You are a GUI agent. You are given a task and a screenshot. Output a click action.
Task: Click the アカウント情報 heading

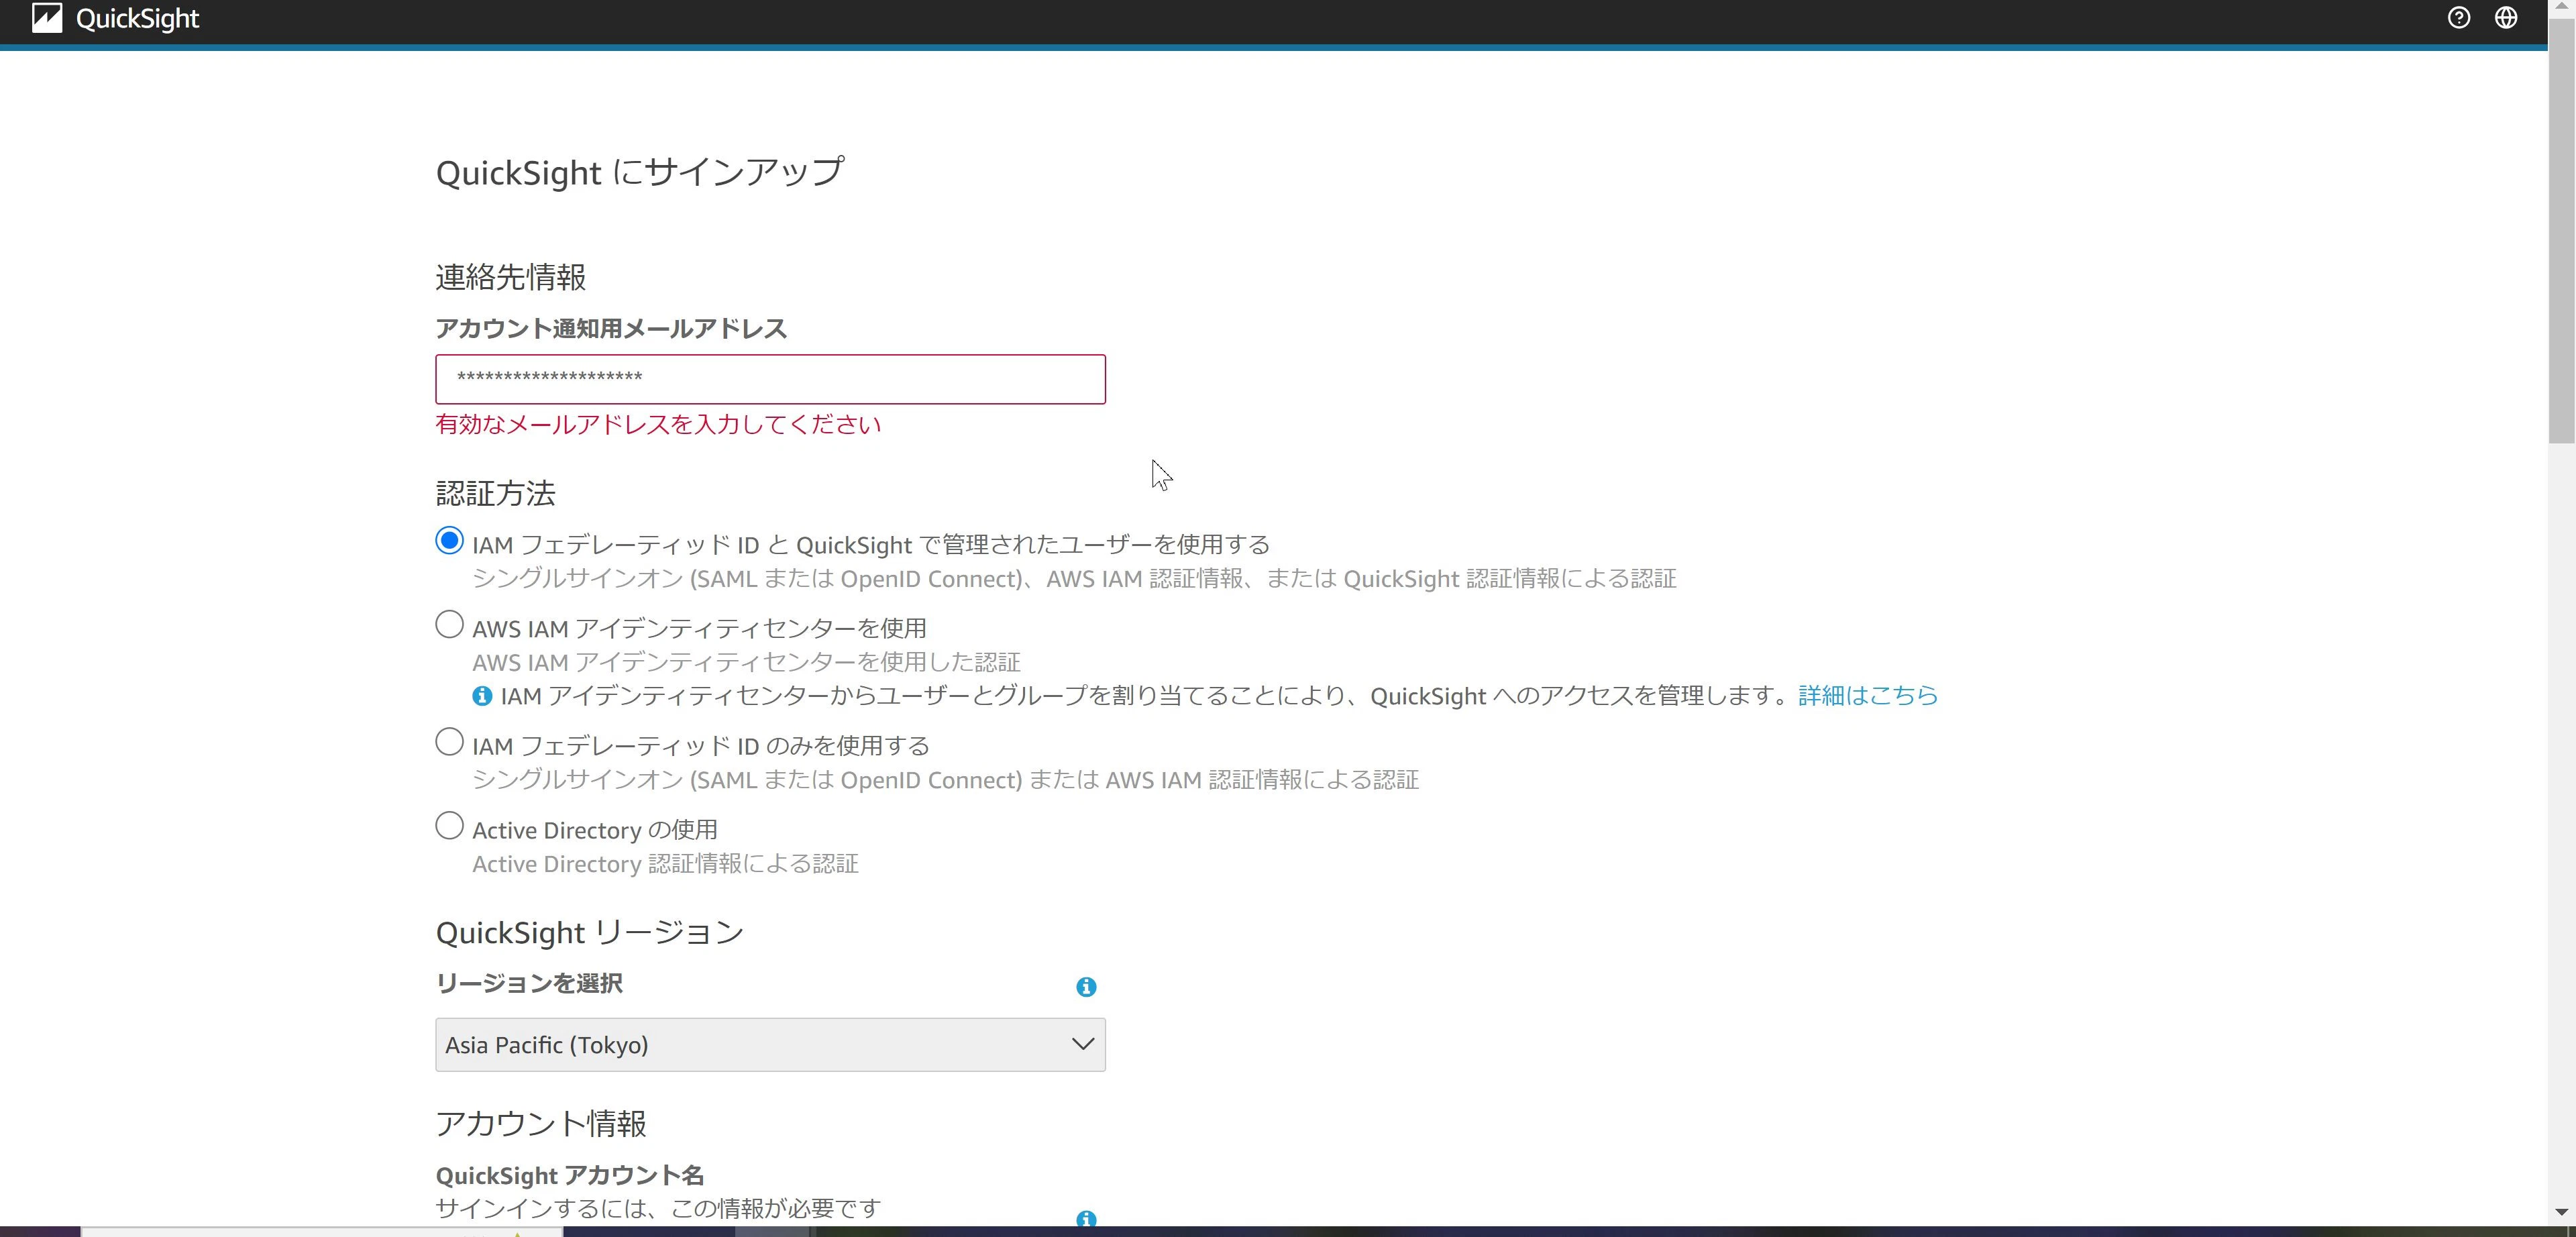tap(541, 1124)
